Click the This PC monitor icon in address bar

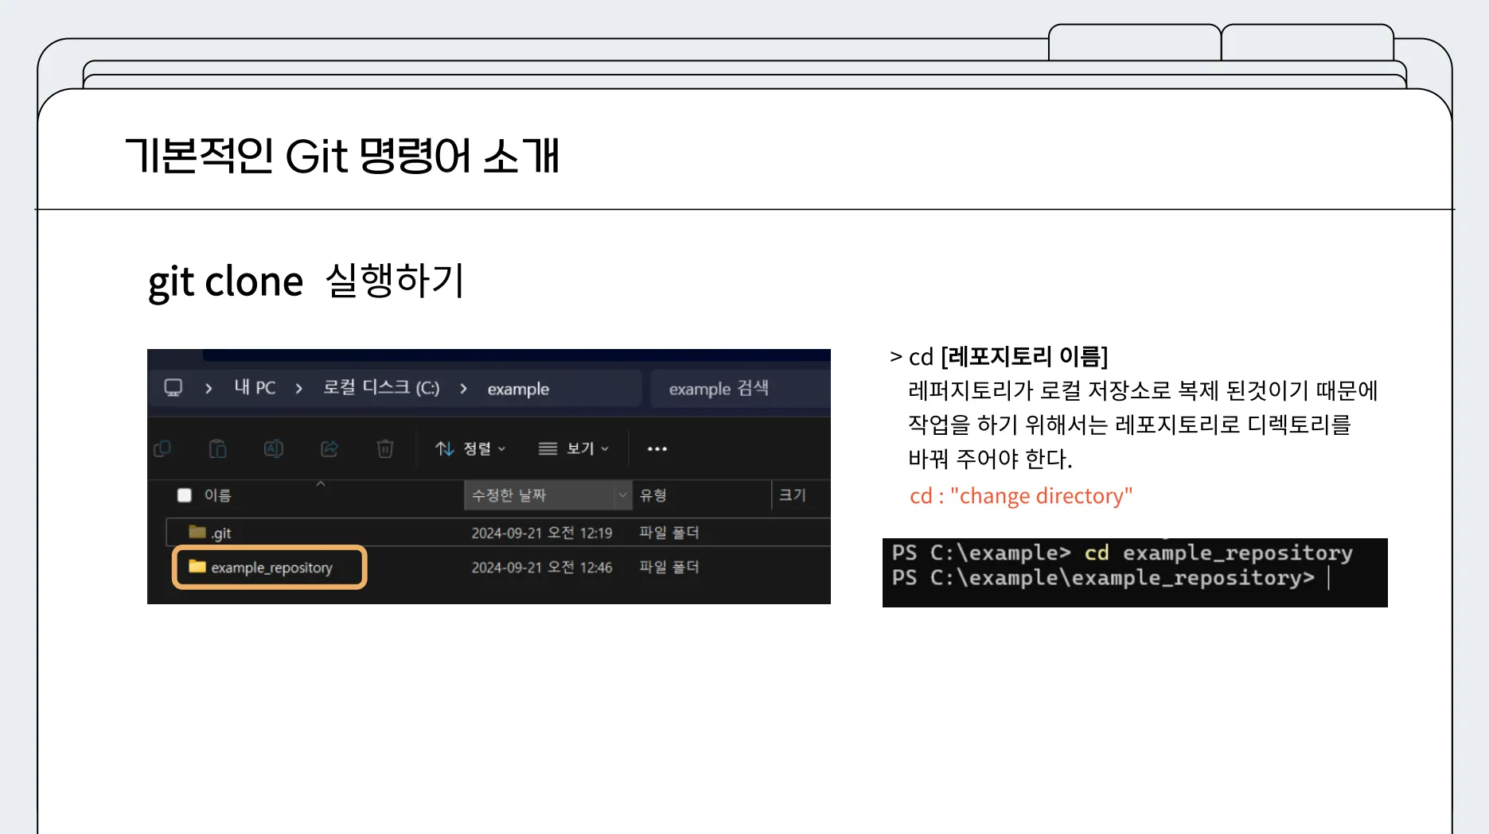pos(173,388)
